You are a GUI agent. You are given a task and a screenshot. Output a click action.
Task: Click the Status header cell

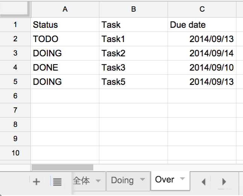click(65, 25)
